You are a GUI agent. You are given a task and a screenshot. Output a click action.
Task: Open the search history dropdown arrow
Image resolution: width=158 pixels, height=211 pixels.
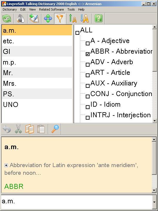coord(154,202)
